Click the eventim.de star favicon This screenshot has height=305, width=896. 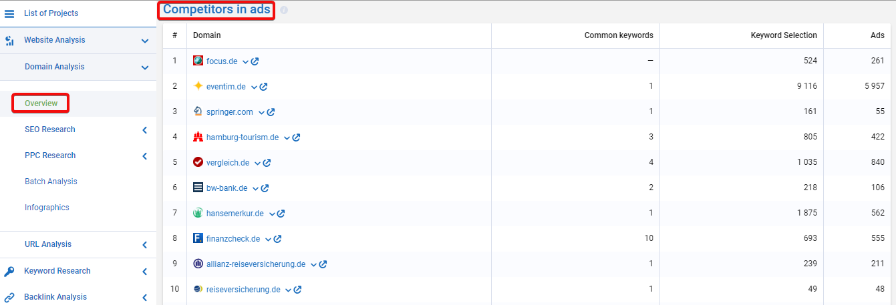(x=198, y=86)
